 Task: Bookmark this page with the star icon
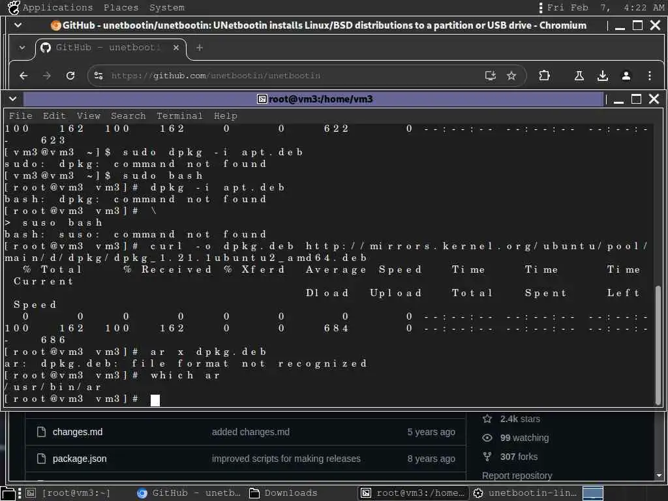511,76
